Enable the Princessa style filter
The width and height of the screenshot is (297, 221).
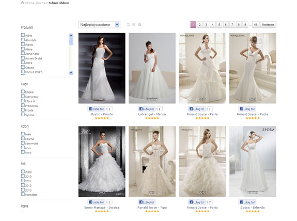23,105
